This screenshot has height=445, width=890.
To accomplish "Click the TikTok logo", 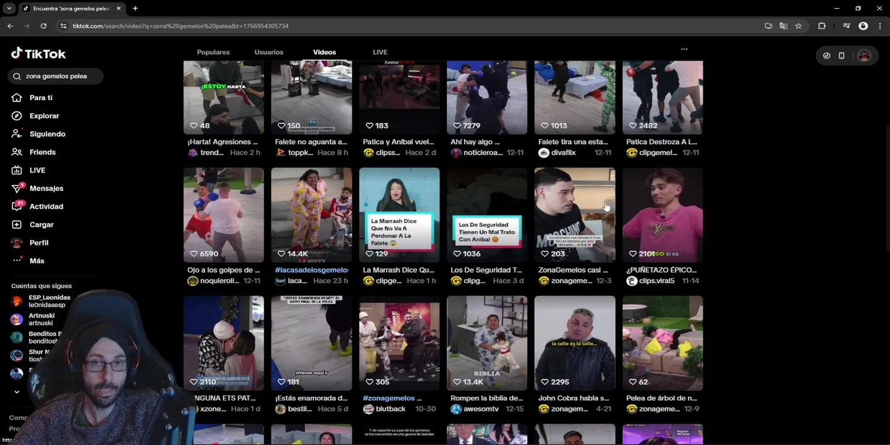I will [x=38, y=54].
